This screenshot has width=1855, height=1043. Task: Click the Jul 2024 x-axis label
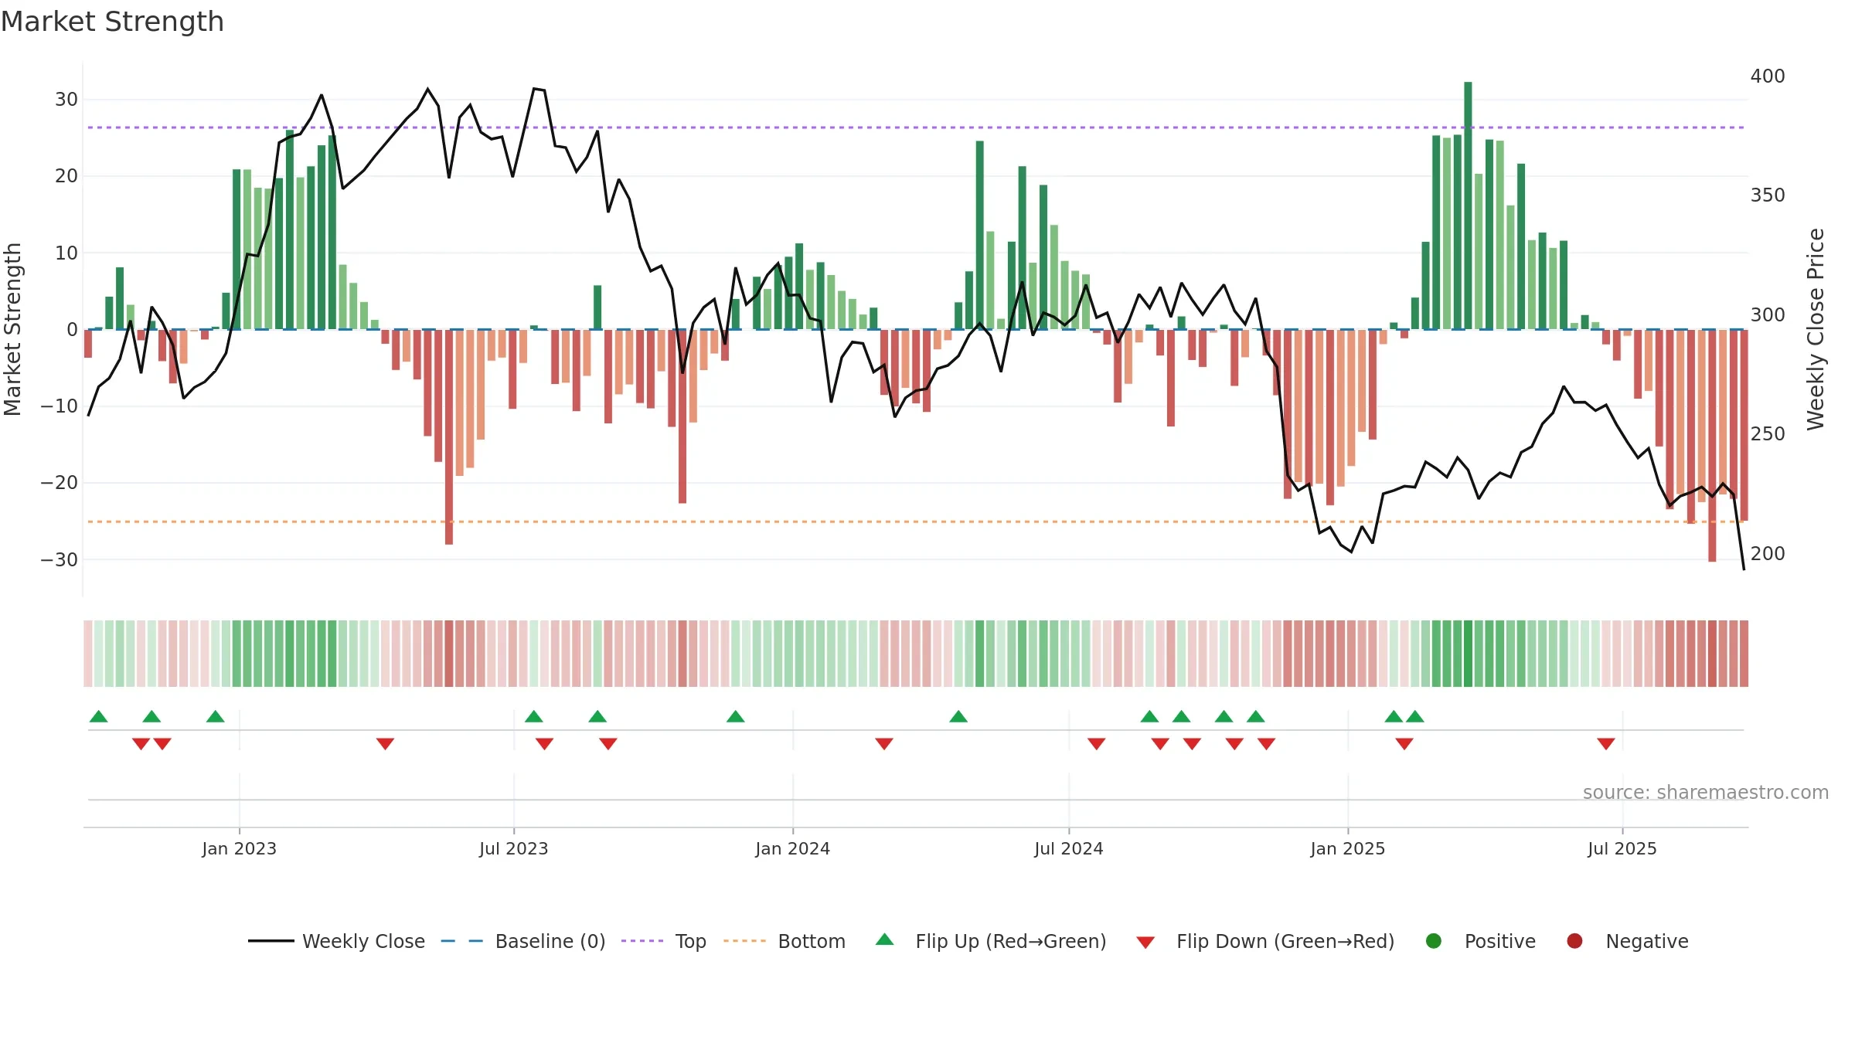click(1068, 848)
